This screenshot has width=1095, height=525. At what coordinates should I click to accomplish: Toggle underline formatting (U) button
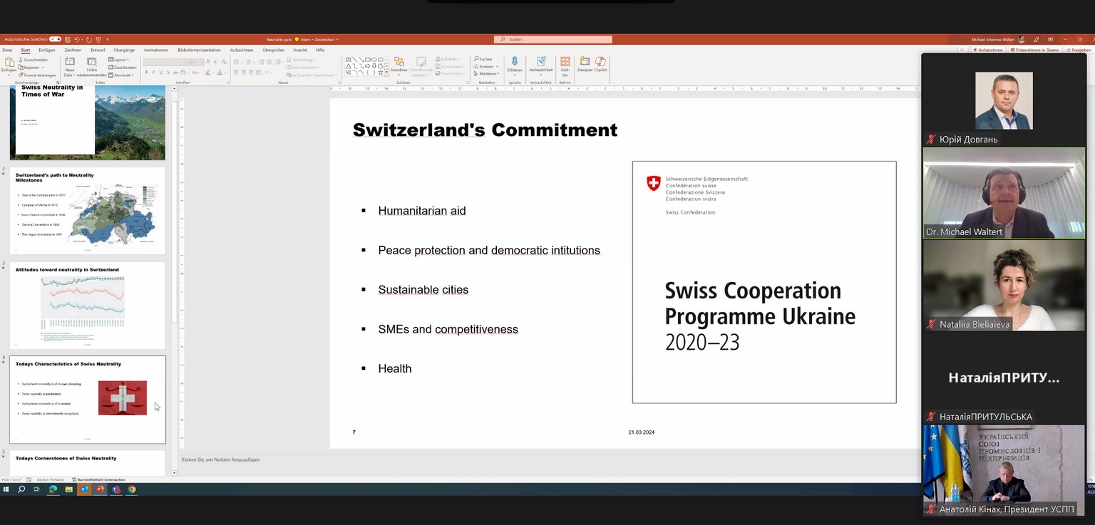coord(160,73)
